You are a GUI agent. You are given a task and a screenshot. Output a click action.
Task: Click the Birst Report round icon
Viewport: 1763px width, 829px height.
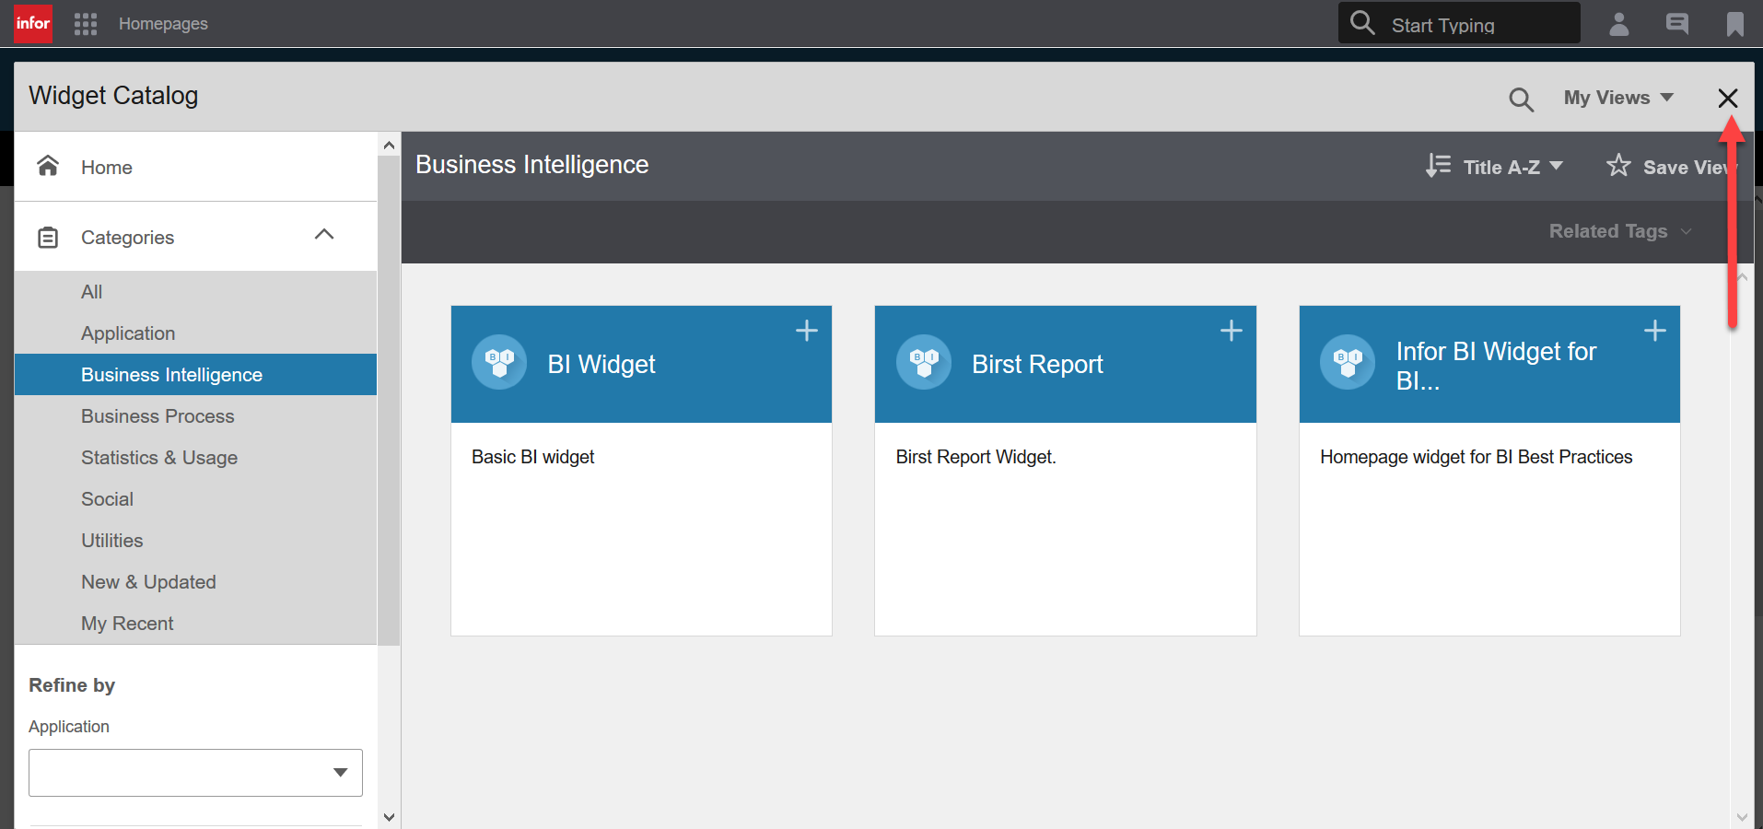pyautogui.click(x=924, y=362)
